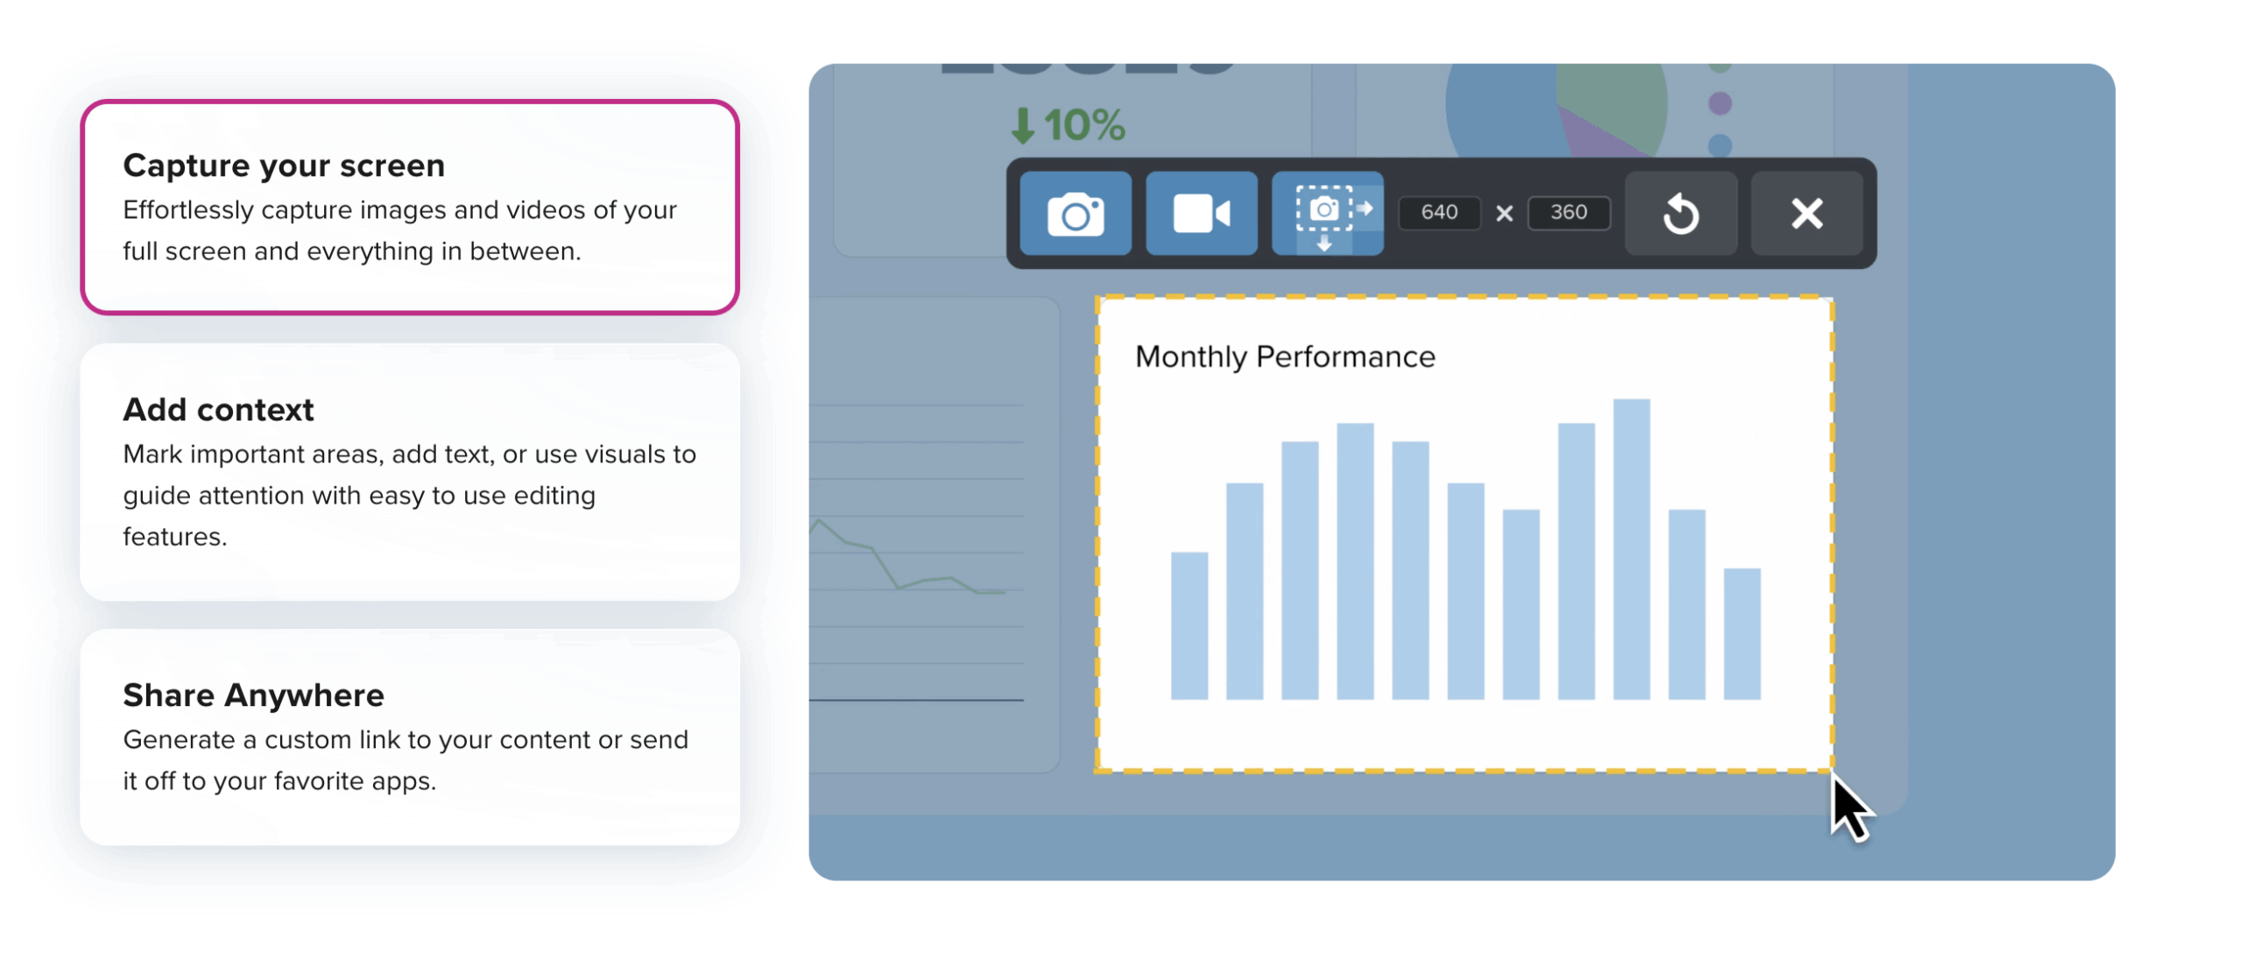2242x953 pixels.
Task: Select the 'Capture your screen' card
Action: click(410, 207)
